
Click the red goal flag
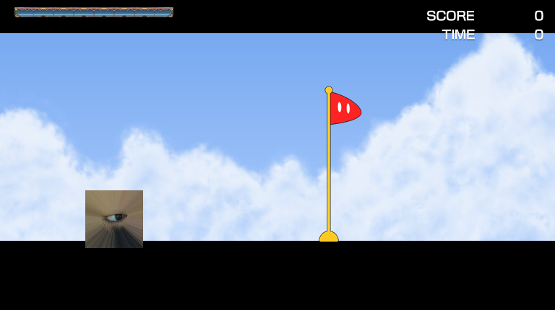point(345,108)
